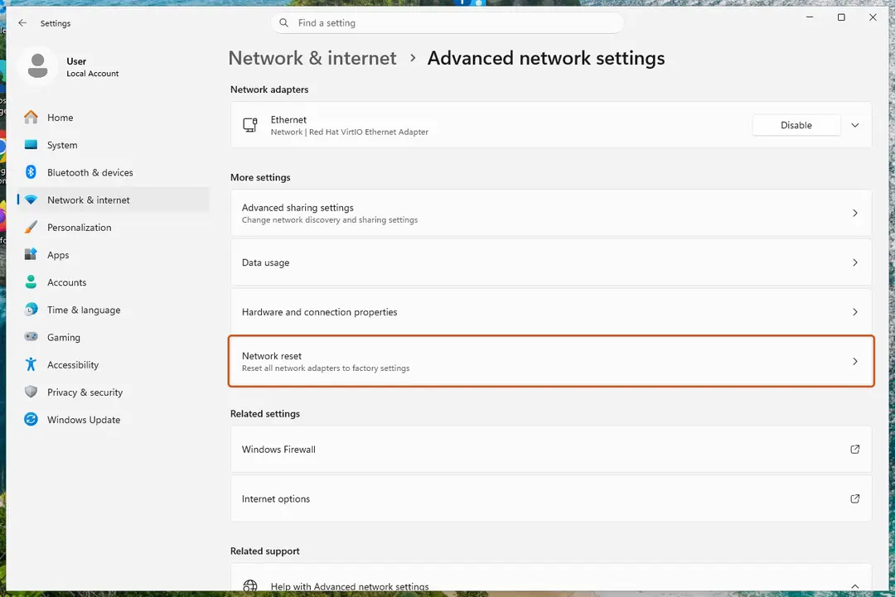Click the System monitor icon

[x=31, y=145]
